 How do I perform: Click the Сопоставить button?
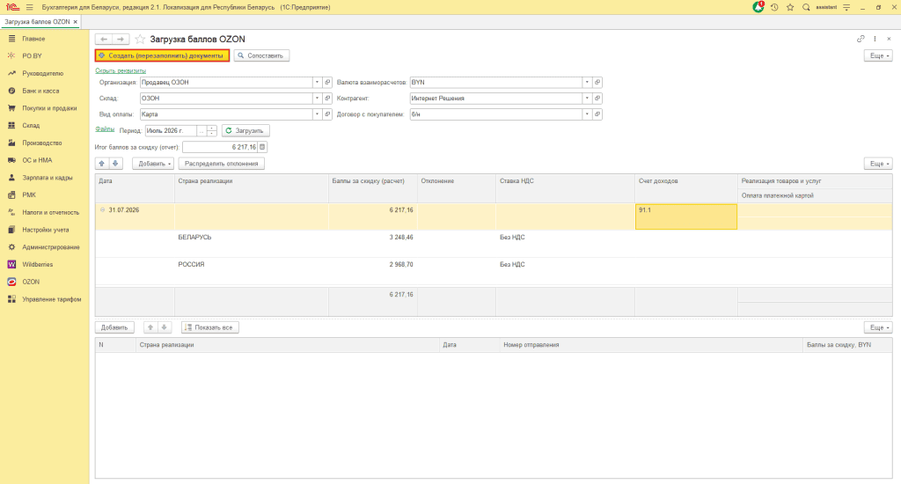pos(261,55)
